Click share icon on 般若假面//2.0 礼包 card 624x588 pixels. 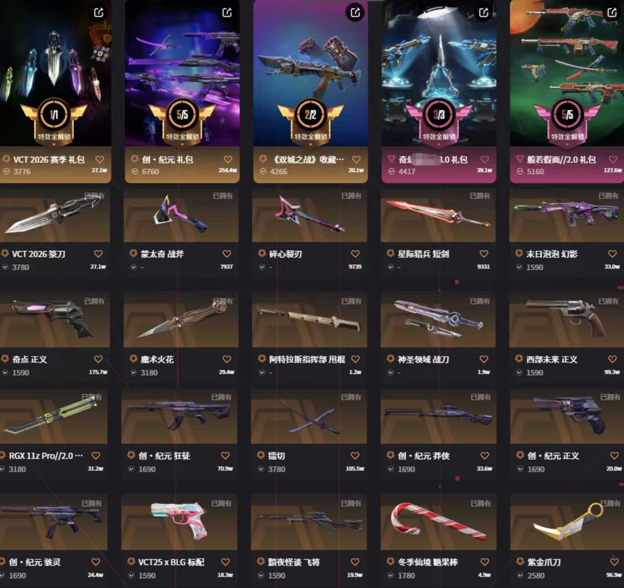click(612, 13)
